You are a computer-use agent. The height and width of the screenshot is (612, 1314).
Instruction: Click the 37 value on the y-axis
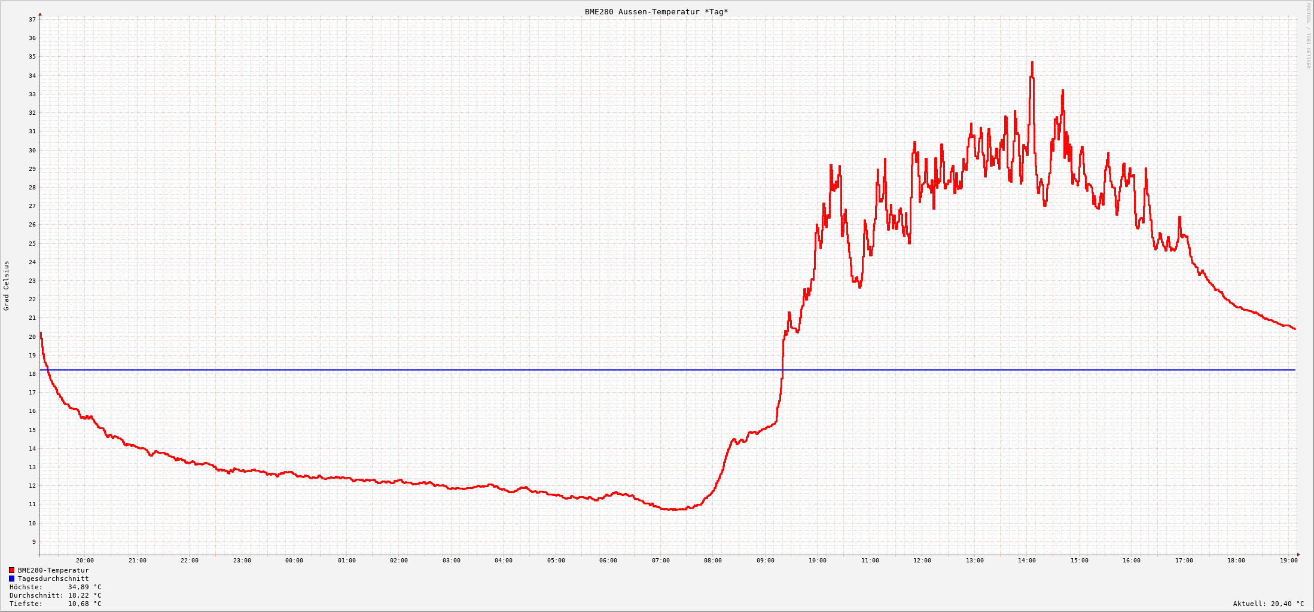(x=32, y=20)
